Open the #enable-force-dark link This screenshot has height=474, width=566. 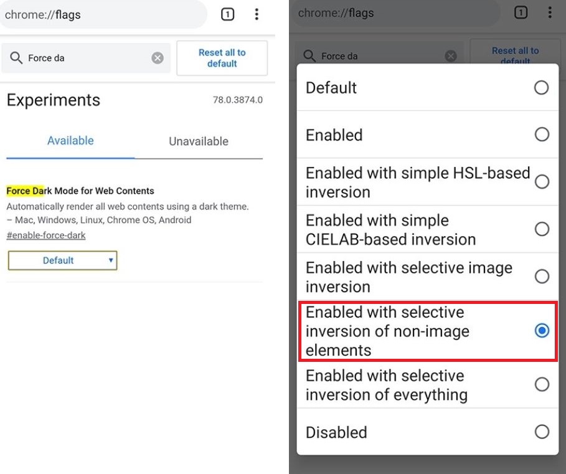(46, 235)
